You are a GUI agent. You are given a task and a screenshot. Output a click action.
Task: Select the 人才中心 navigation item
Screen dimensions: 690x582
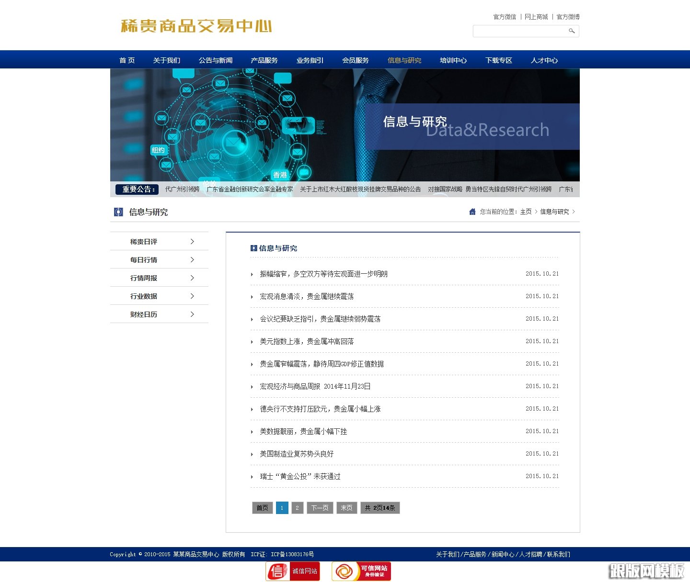point(544,60)
